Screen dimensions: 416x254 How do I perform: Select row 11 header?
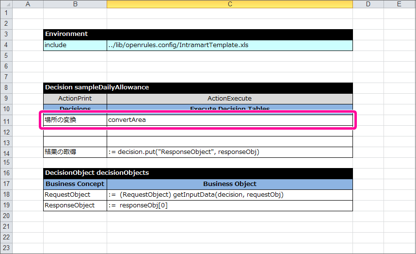pos(6,120)
